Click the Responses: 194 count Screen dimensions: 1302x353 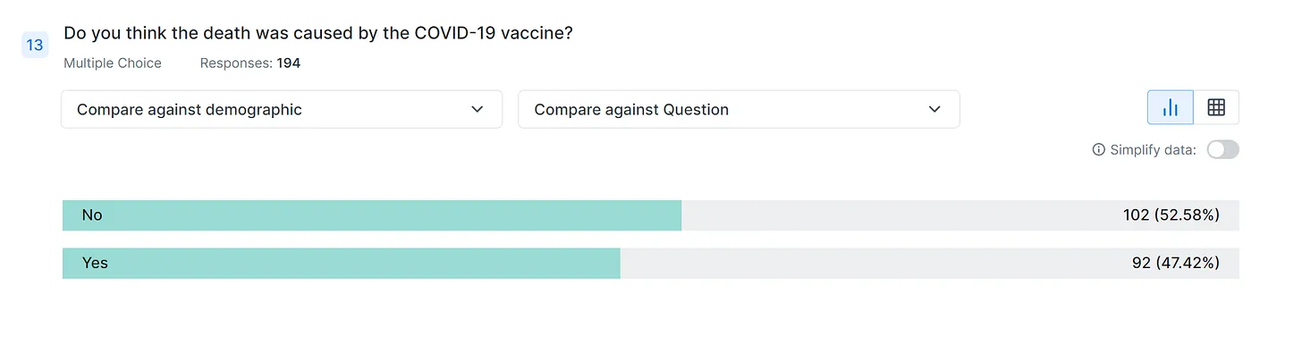250,63
